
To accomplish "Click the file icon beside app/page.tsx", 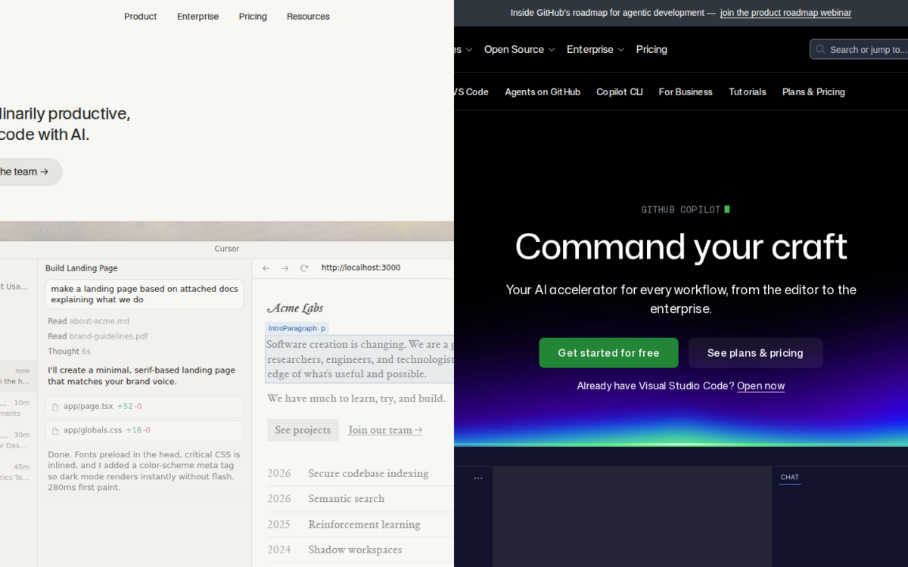I will point(54,407).
